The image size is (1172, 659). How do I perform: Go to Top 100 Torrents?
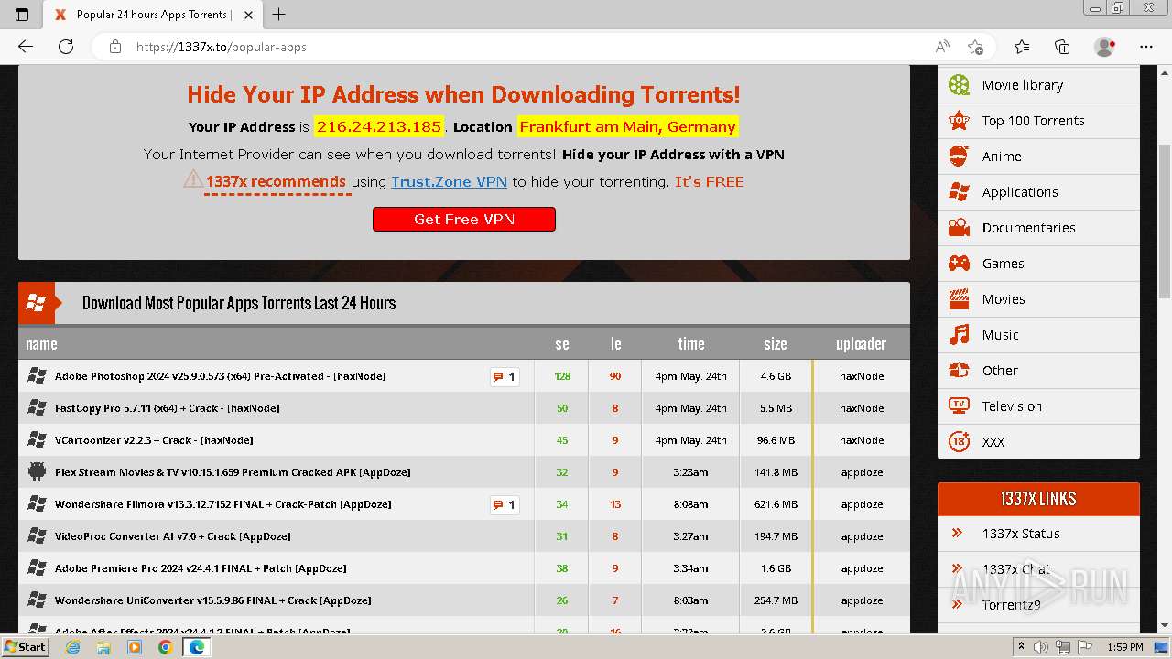[1033, 121]
